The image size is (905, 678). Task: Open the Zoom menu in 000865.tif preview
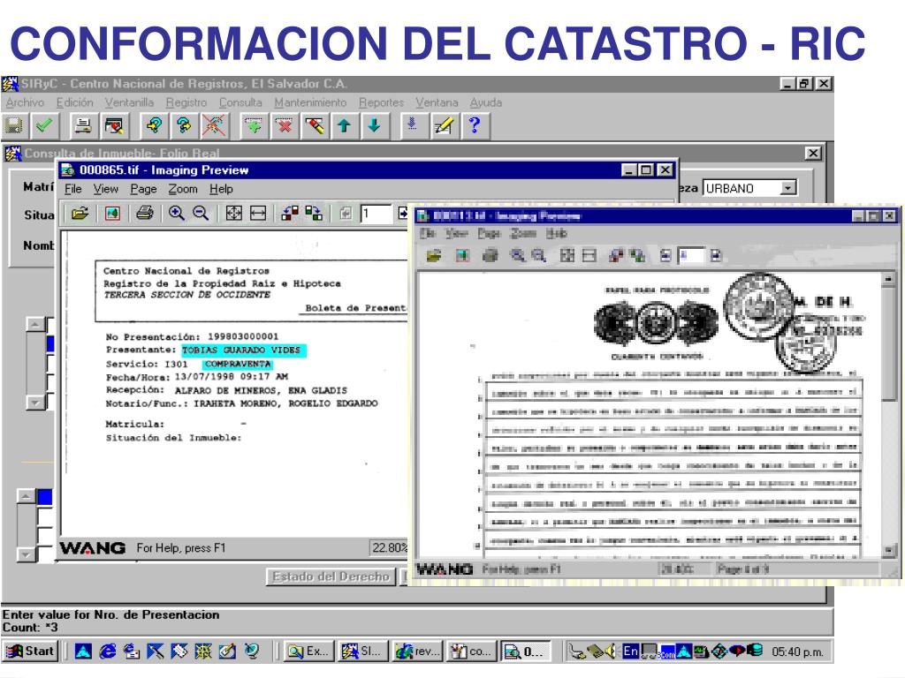click(x=182, y=189)
